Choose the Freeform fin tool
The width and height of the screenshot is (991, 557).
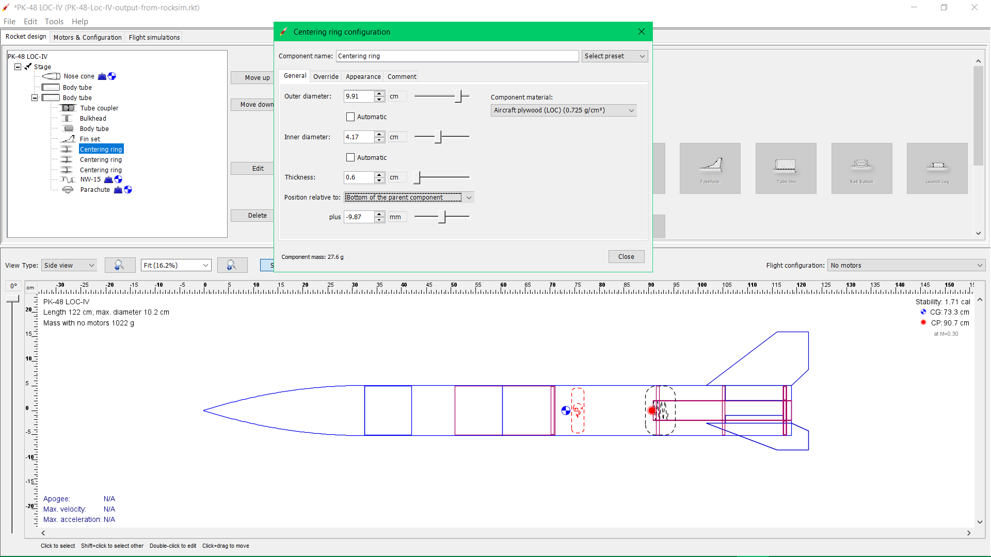710,168
